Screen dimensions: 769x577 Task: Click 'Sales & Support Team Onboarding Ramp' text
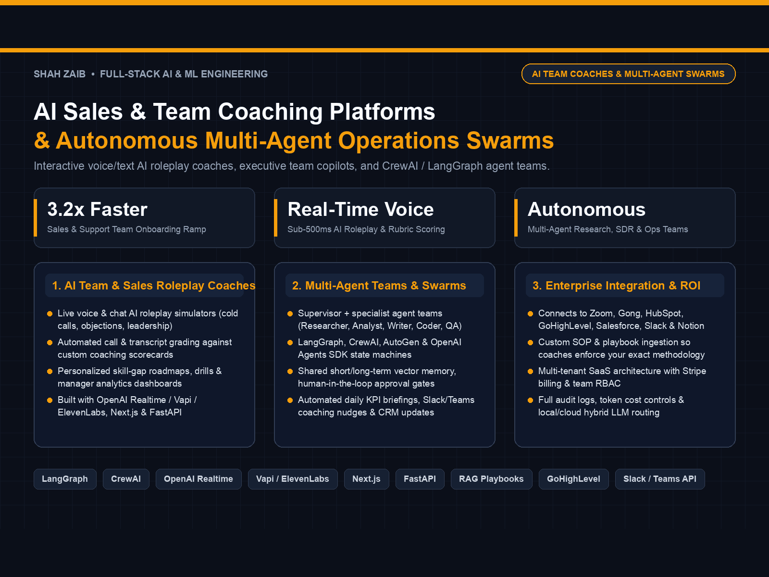click(126, 229)
